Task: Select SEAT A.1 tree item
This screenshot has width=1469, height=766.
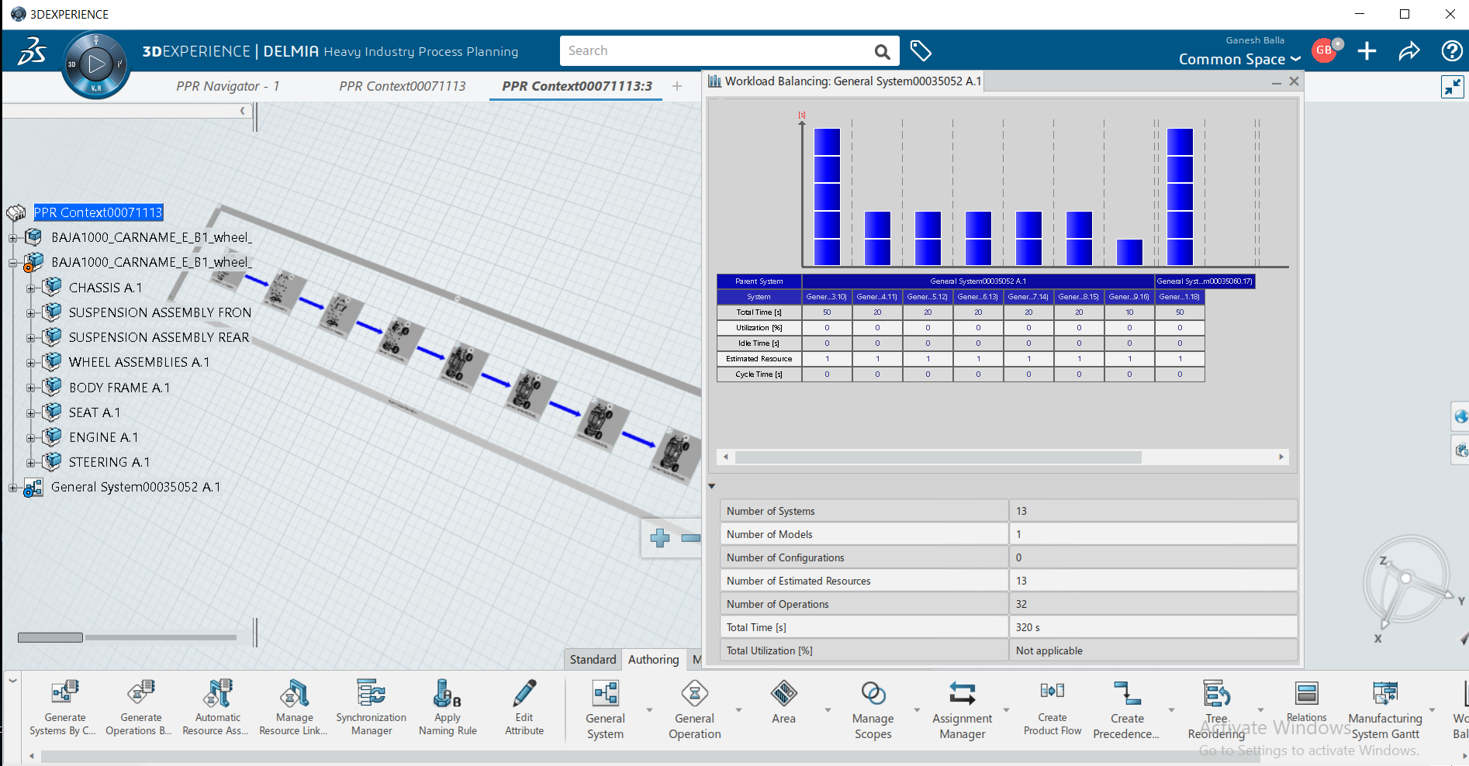Action: tap(94, 412)
